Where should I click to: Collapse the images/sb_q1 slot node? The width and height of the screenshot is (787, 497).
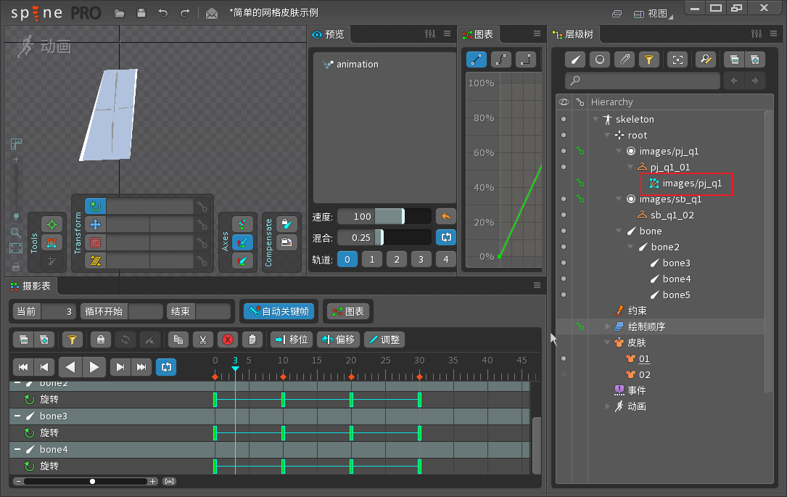pyautogui.click(x=619, y=199)
